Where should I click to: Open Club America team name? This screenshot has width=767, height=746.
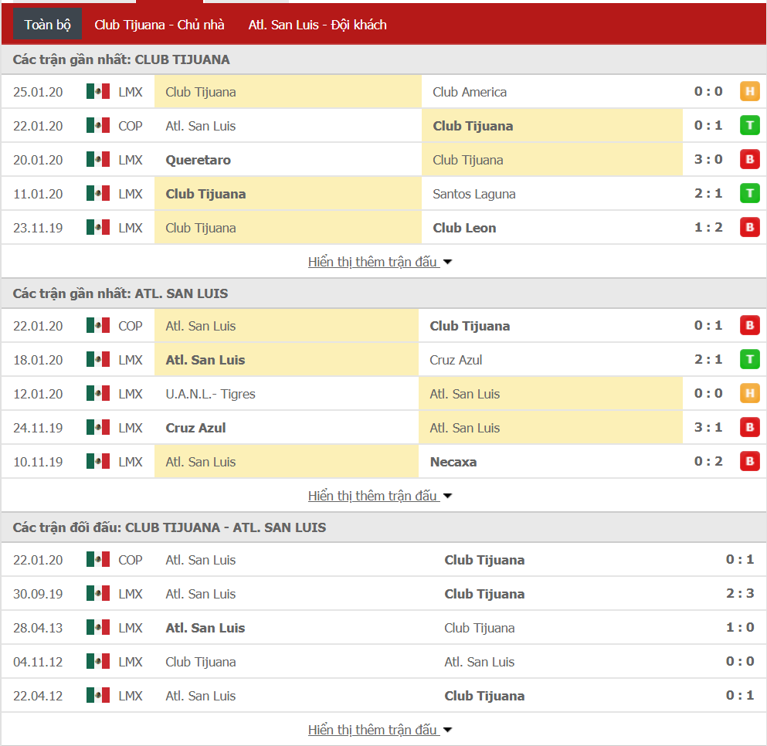coord(470,92)
